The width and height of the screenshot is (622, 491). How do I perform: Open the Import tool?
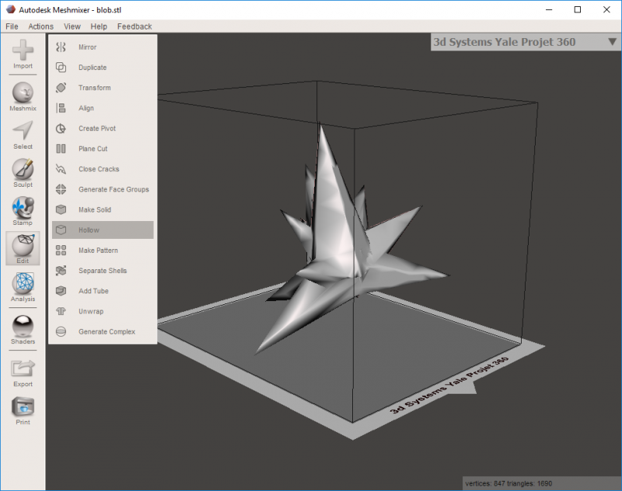(x=23, y=54)
